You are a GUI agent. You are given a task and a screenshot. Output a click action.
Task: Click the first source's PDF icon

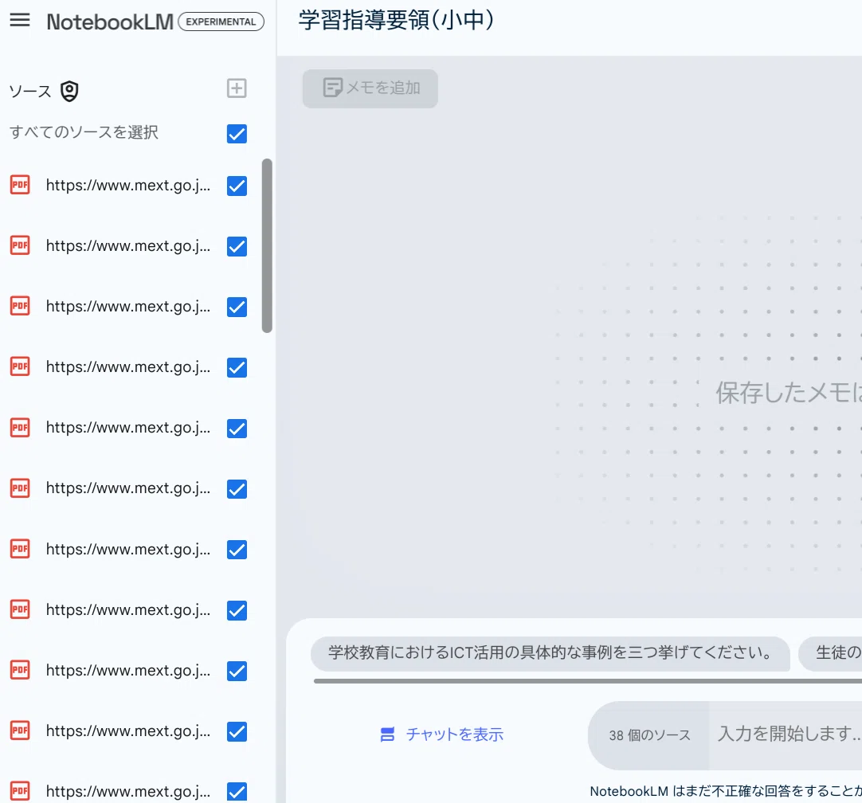(x=21, y=185)
